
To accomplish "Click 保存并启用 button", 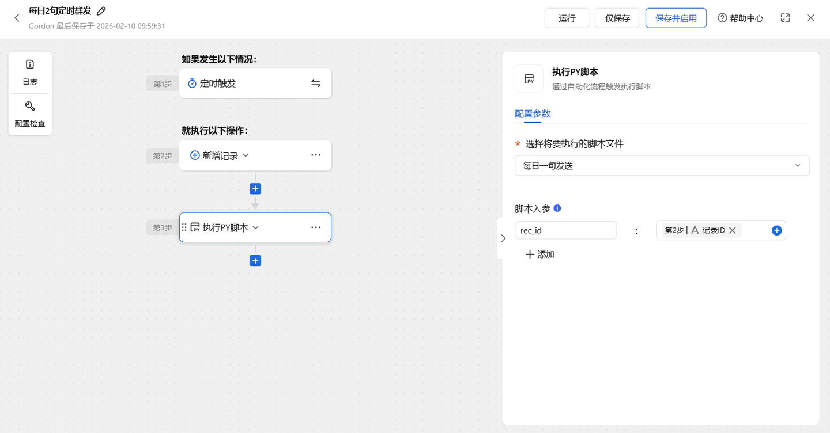I will pyautogui.click(x=676, y=18).
